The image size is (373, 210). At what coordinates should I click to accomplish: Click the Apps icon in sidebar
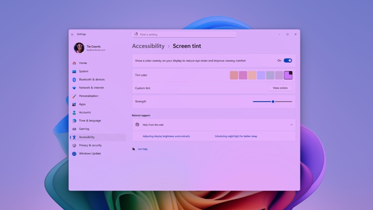coord(74,104)
